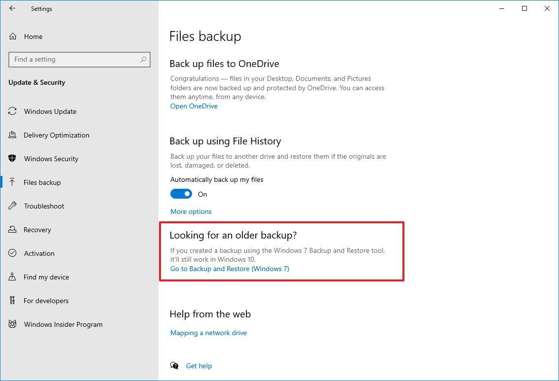Click the back arrow in Settings
559x381 pixels.
(12, 8)
